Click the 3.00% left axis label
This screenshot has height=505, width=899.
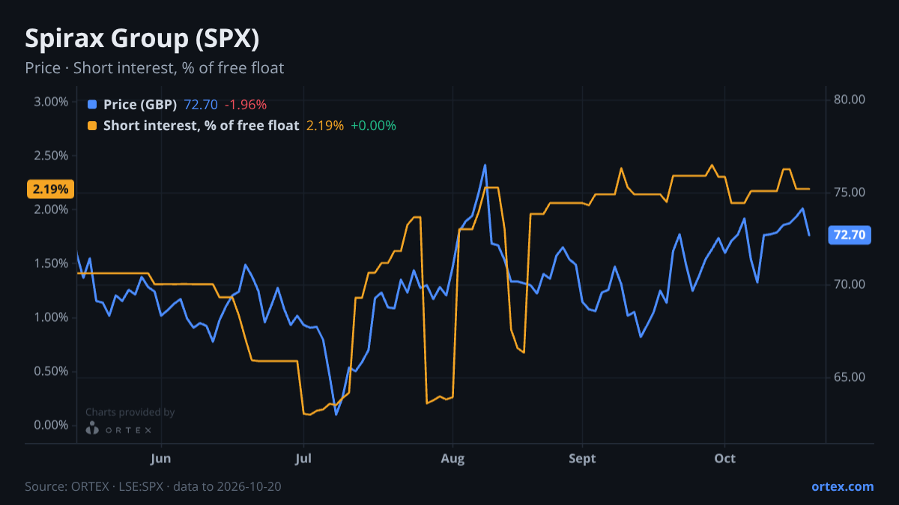click(x=51, y=102)
